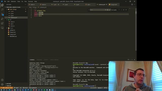This screenshot has width=162, height=91.
Task: Open the Run and Debug view
Action: (x=2, y=19)
